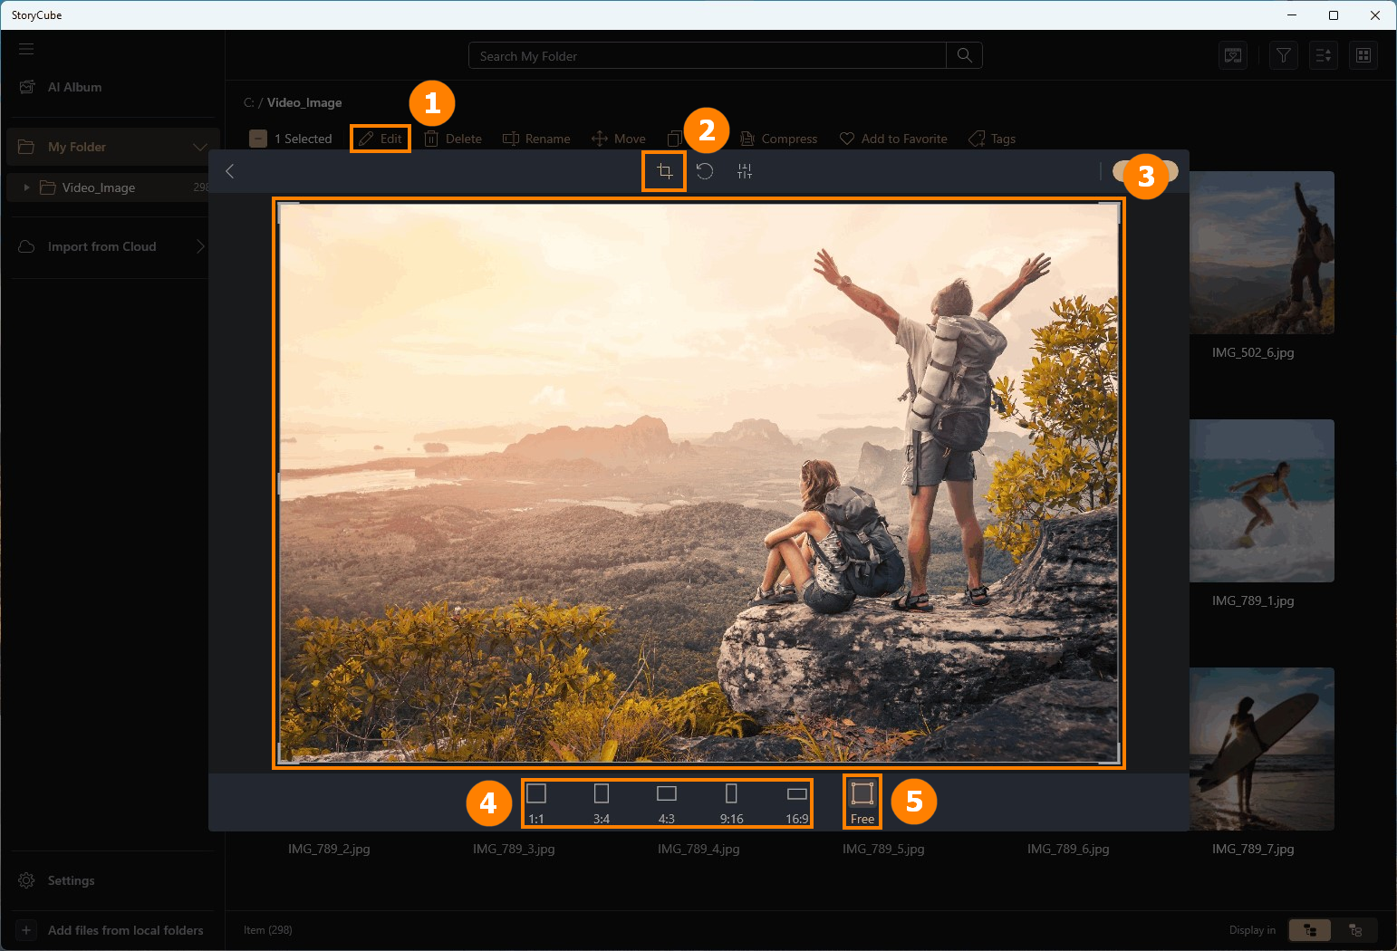Click the IMG_789_2.jpg file name
The image size is (1397, 951).
tap(329, 849)
